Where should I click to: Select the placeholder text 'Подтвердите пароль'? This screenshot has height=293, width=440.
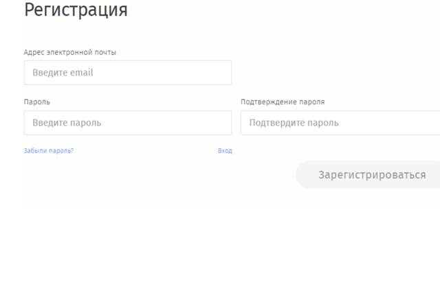294,123
